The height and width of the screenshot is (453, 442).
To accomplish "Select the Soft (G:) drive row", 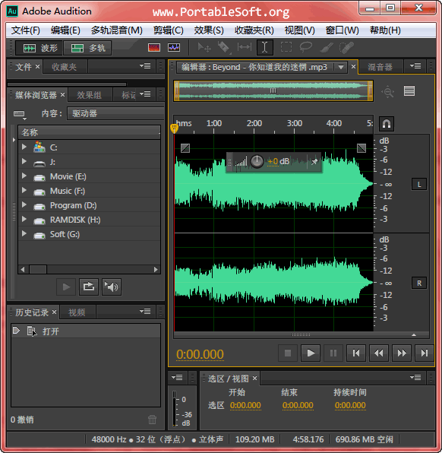I will pyautogui.click(x=89, y=234).
